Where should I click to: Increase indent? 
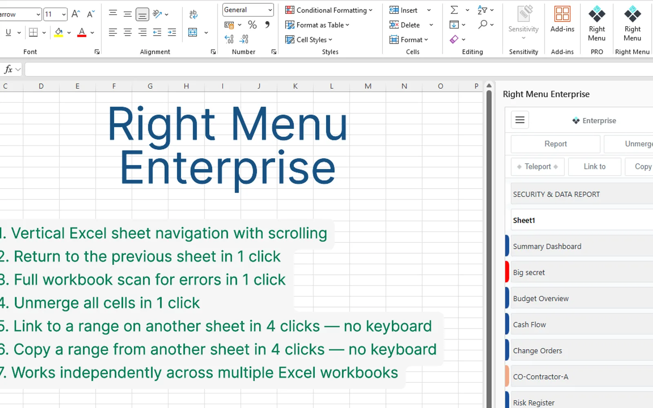click(x=172, y=32)
